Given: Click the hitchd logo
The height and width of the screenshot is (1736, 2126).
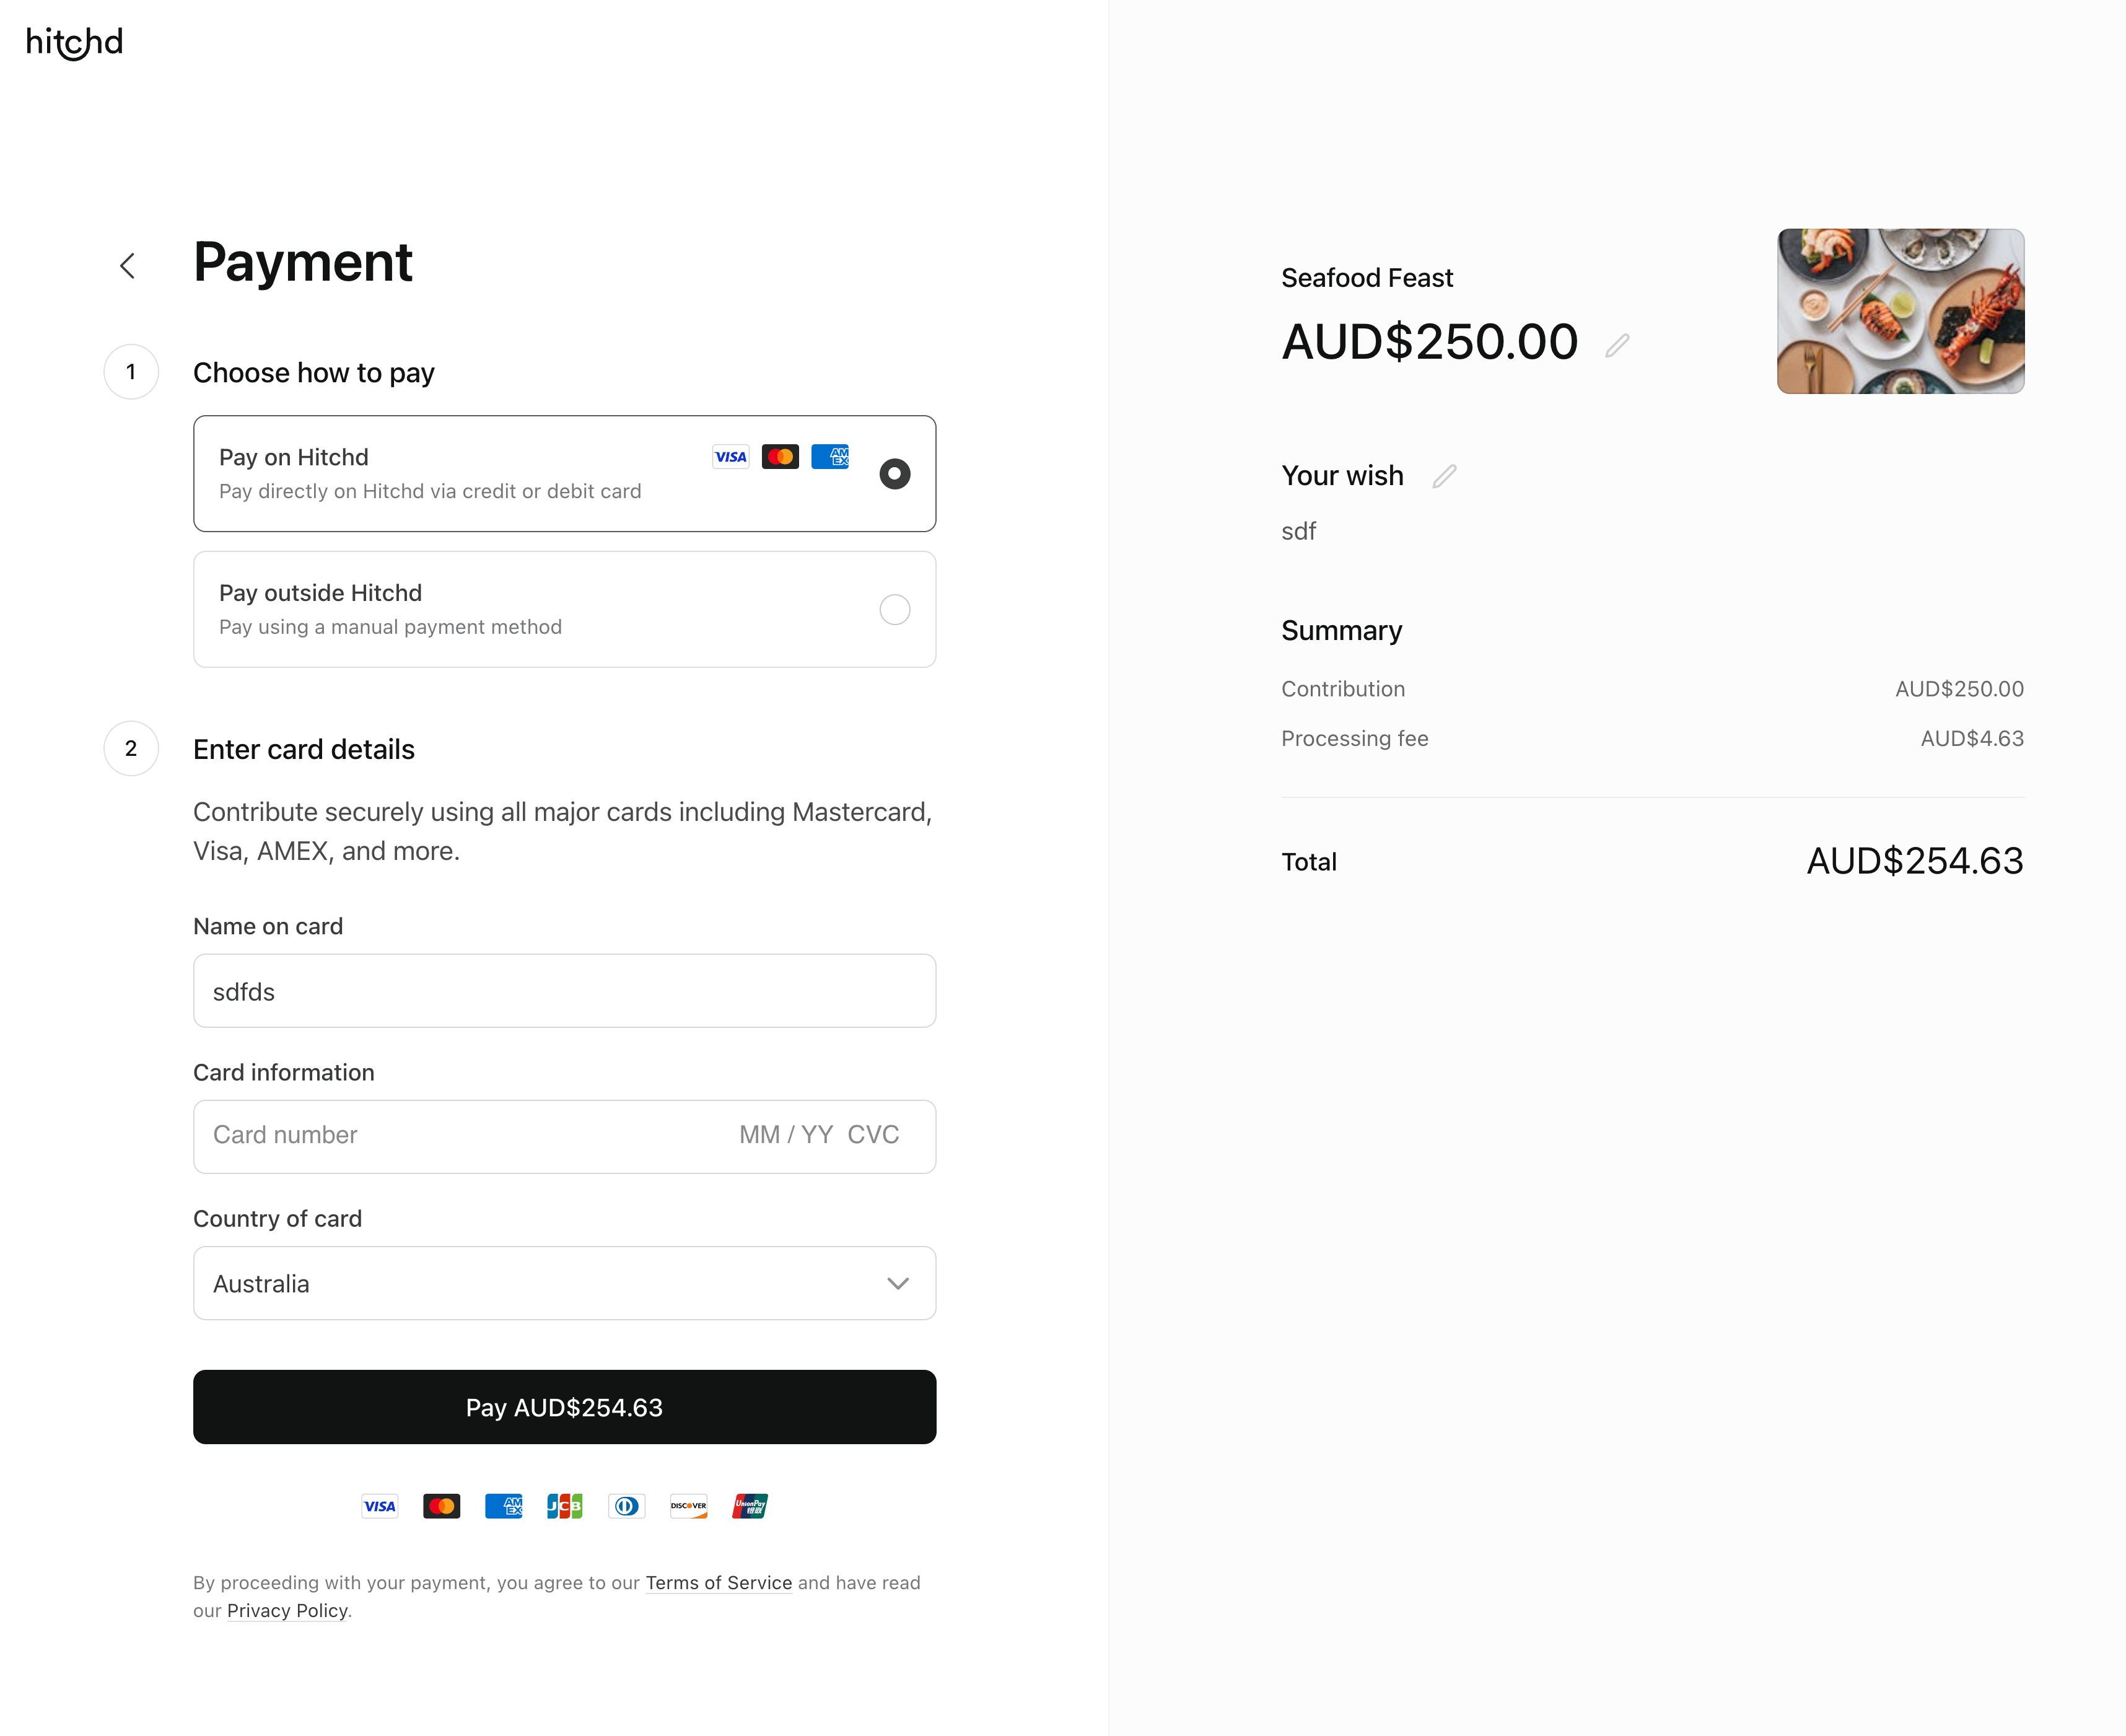Looking at the screenshot, I should (x=73, y=42).
